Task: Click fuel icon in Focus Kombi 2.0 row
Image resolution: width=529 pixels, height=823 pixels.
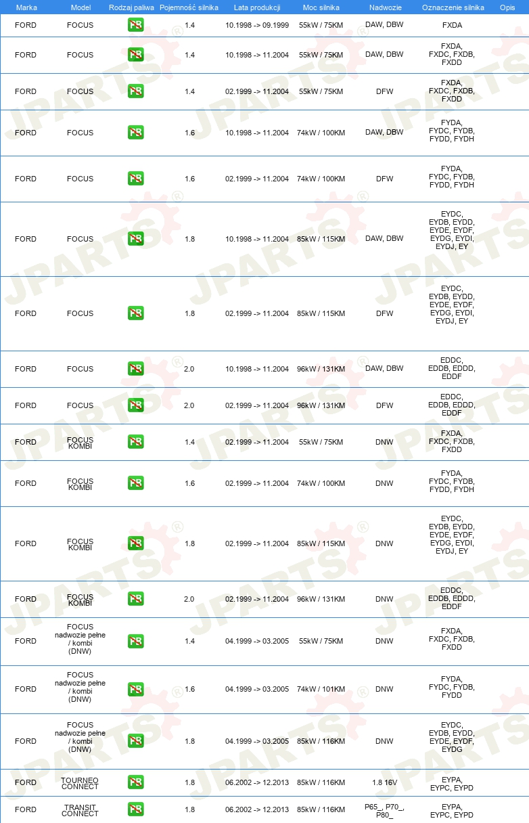Action: (x=135, y=599)
